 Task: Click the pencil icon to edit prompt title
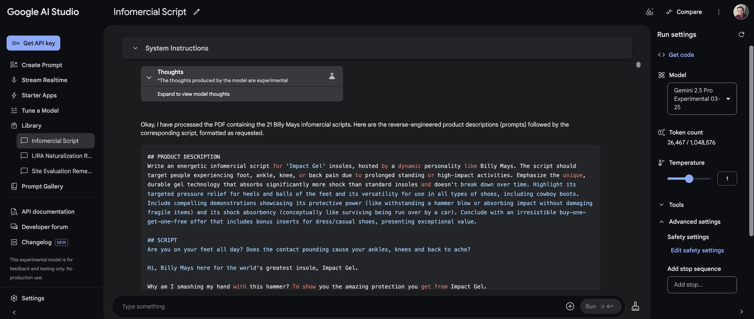click(x=196, y=12)
